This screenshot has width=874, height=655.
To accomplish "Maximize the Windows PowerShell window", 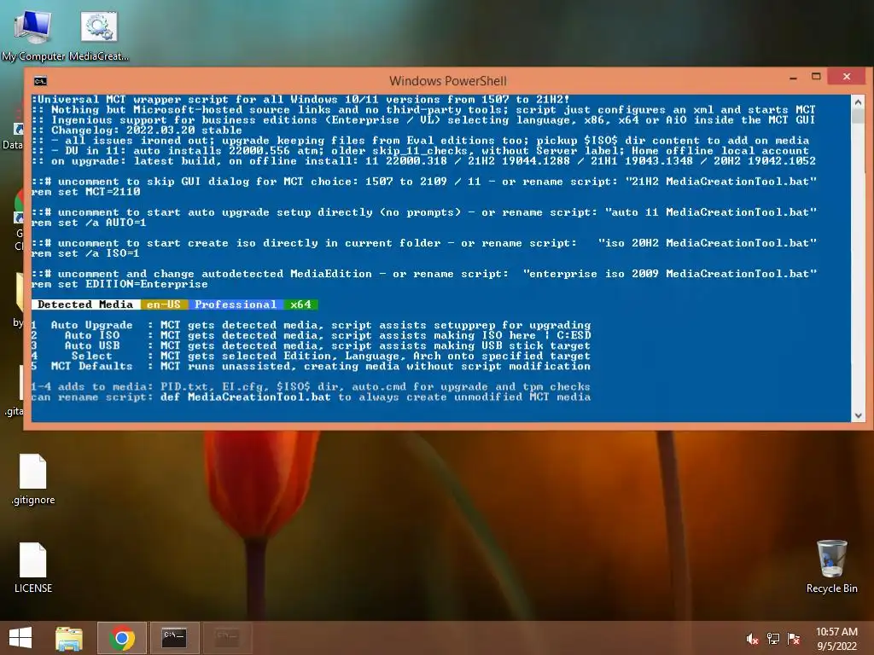I will point(816,77).
